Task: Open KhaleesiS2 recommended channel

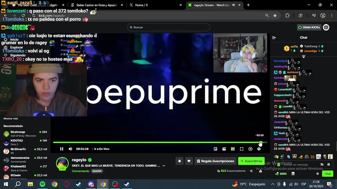Action: click(25, 168)
